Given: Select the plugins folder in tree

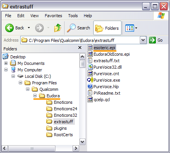Looking at the screenshot, I should coord(60,128).
